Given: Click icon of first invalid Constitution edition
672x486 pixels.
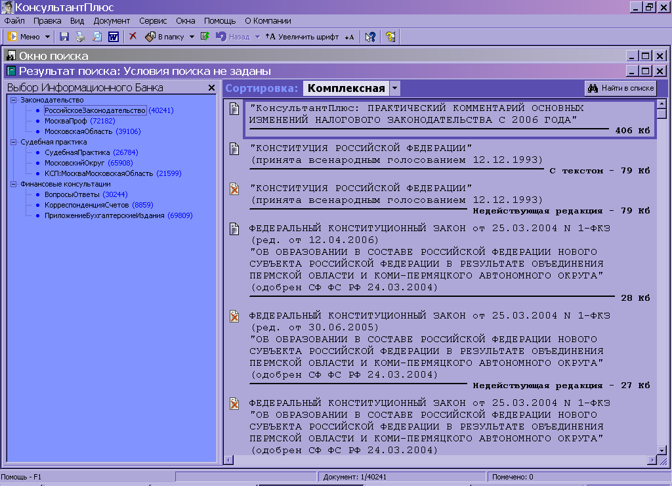Looking at the screenshot, I should 234,189.
